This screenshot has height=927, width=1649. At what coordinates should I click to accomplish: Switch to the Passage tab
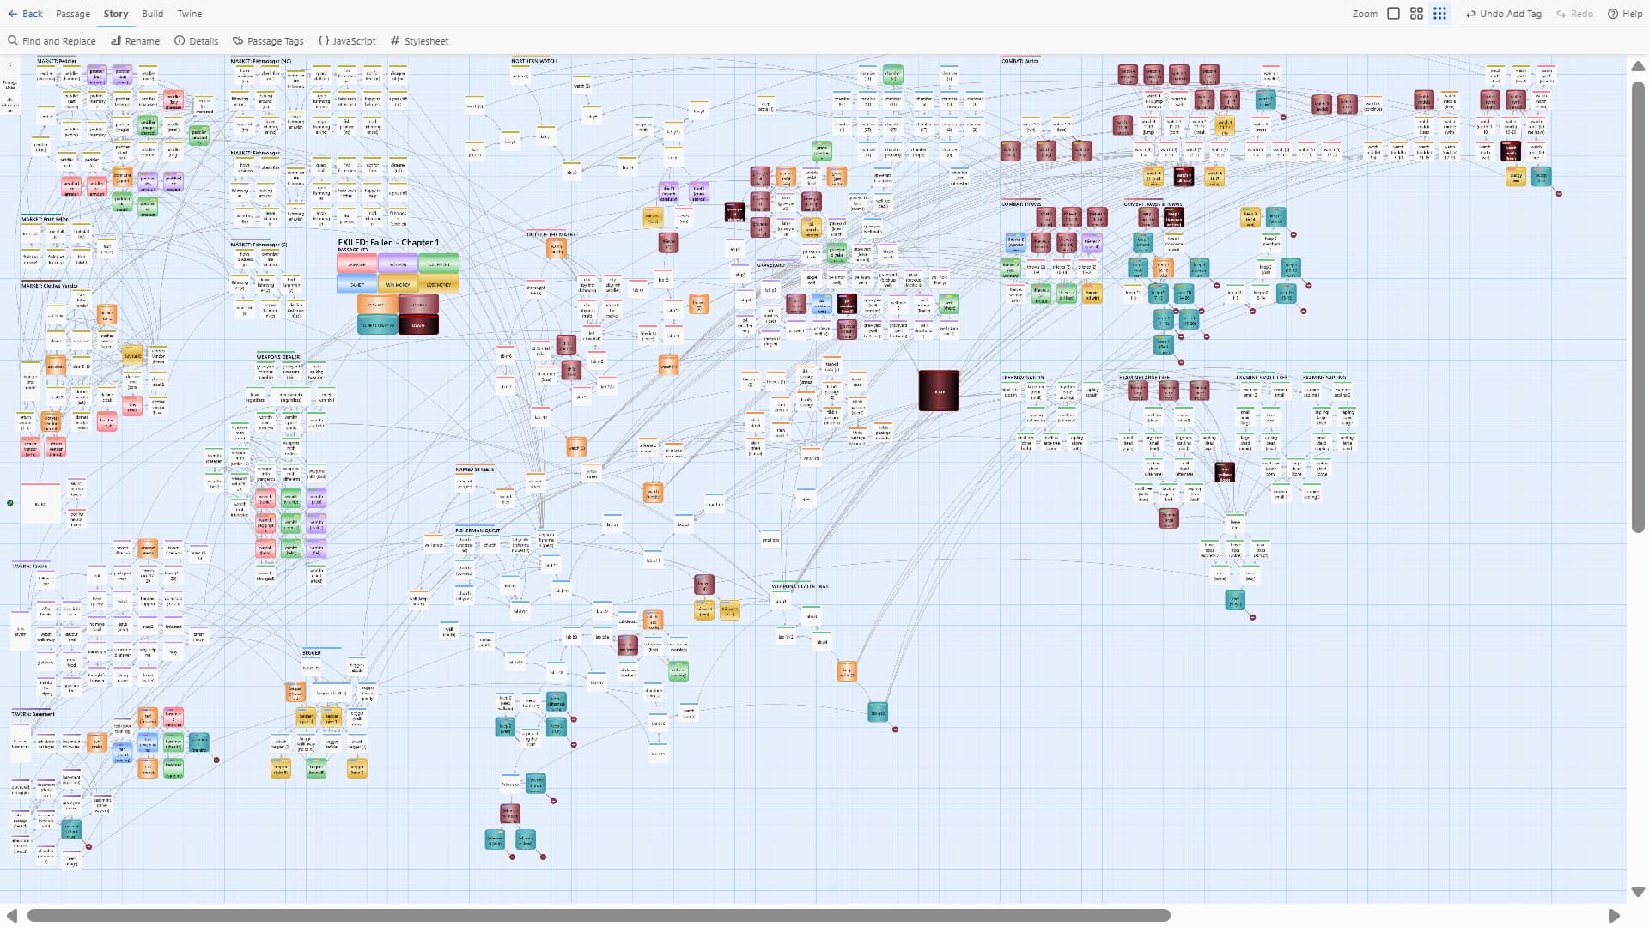[x=73, y=14]
